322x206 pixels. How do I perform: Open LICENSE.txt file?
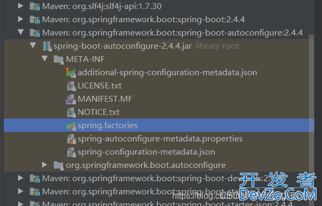(x=99, y=86)
